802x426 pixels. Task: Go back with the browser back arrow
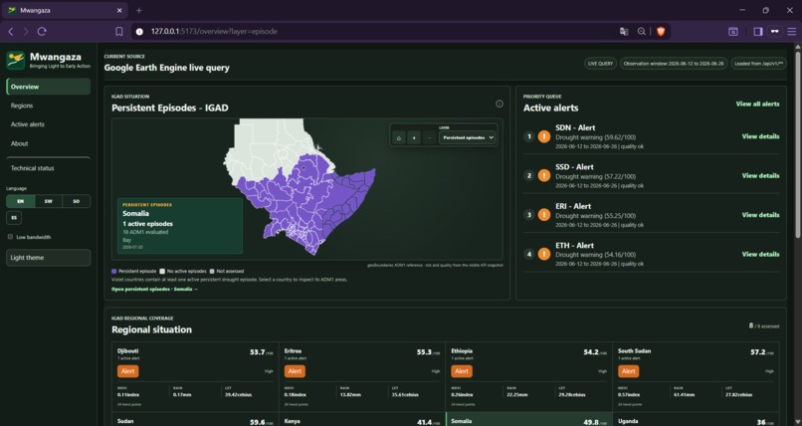tap(11, 32)
